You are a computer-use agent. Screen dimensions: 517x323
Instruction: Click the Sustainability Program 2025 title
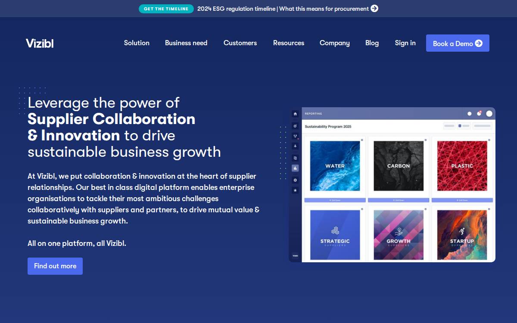pos(328,127)
